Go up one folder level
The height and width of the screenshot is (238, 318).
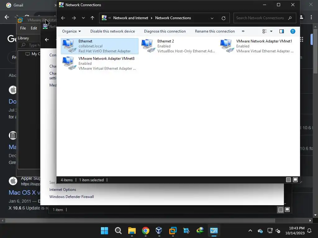pyautogui.click(x=93, y=18)
